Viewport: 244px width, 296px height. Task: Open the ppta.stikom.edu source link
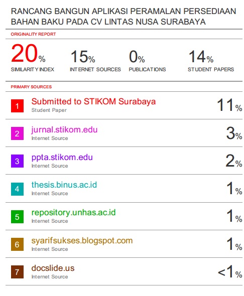click(x=62, y=157)
